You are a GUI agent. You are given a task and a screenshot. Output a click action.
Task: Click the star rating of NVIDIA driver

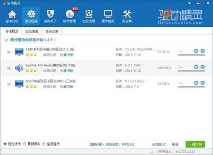(x=31, y=87)
